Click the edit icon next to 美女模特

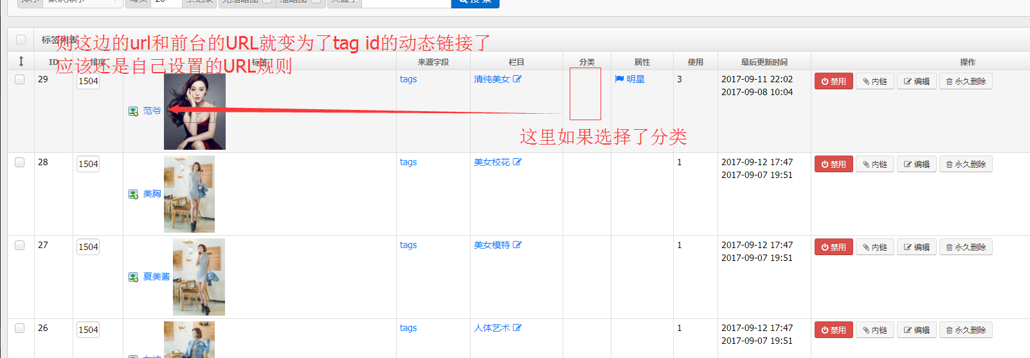coord(518,245)
